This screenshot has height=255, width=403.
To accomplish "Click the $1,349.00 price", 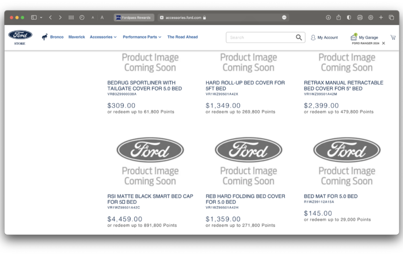I will pyautogui.click(x=223, y=105).
